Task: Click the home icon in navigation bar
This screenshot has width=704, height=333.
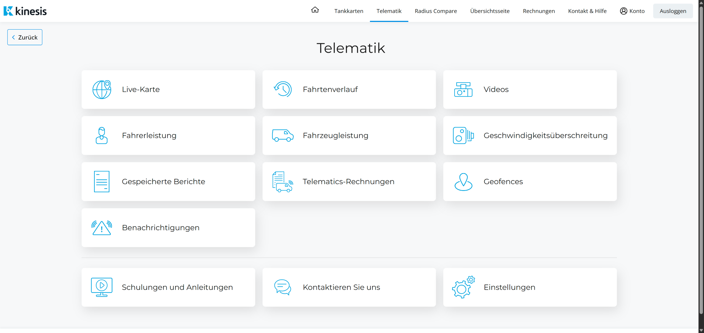Action: [x=315, y=10]
